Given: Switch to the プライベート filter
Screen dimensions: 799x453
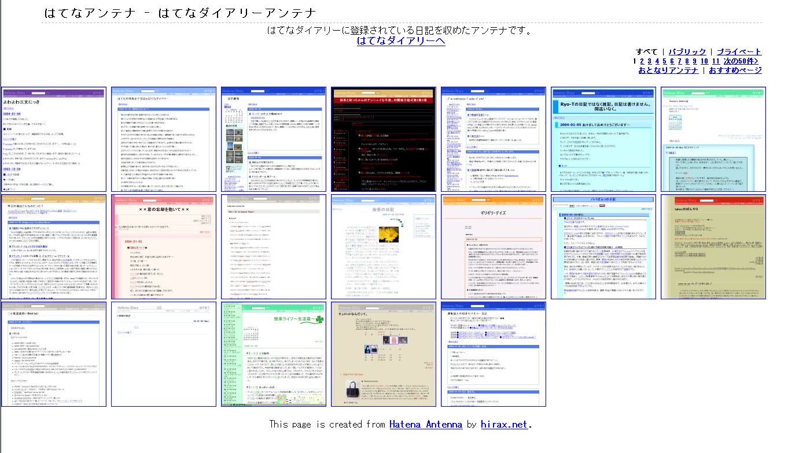Looking at the screenshot, I should pyautogui.click(x=739, y=51).
